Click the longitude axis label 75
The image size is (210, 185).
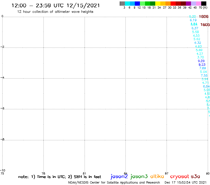(x=2, y=173)
